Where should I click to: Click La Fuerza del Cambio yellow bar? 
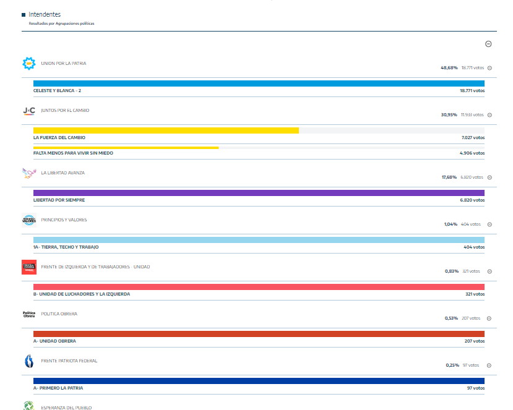click(x=166, y=130)
